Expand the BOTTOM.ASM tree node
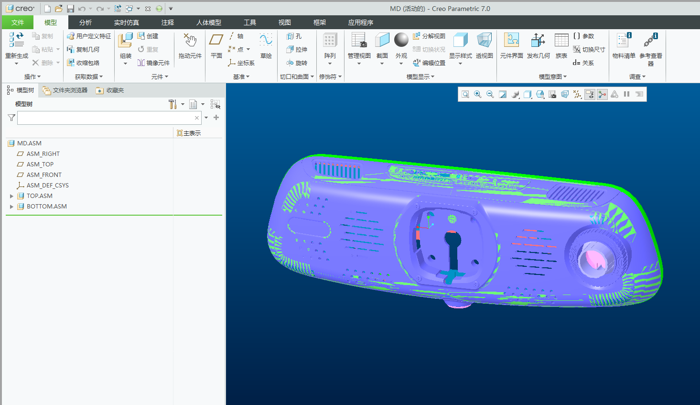This screenshot has width=700, height=405. [11, 207]
